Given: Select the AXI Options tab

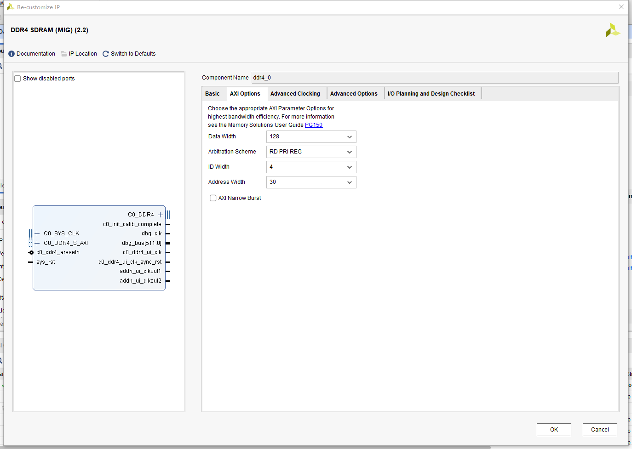Looking at the screenshot, I should [x=245, y=94].
